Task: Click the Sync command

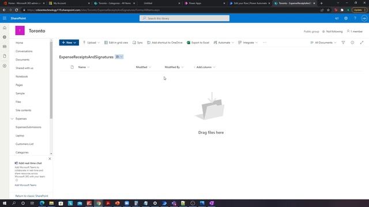Action: pos(138,43)
